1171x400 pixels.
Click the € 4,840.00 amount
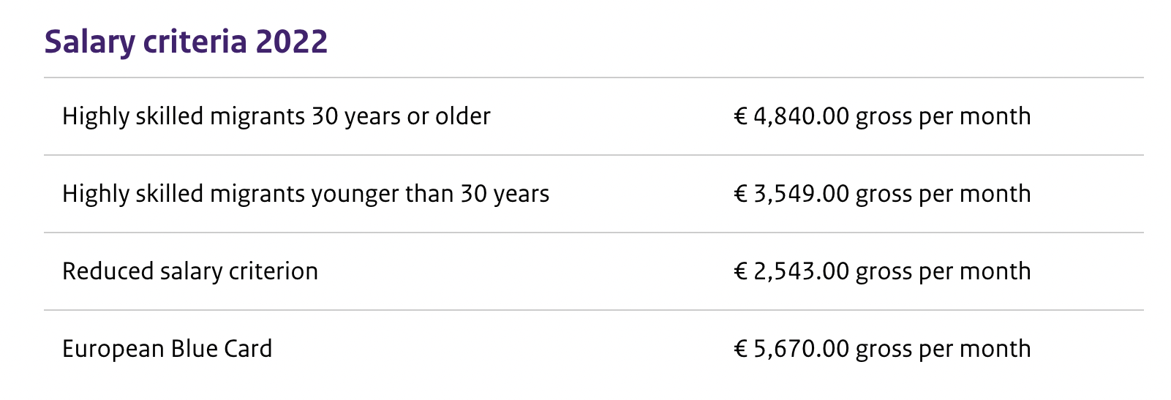(791, 116)
